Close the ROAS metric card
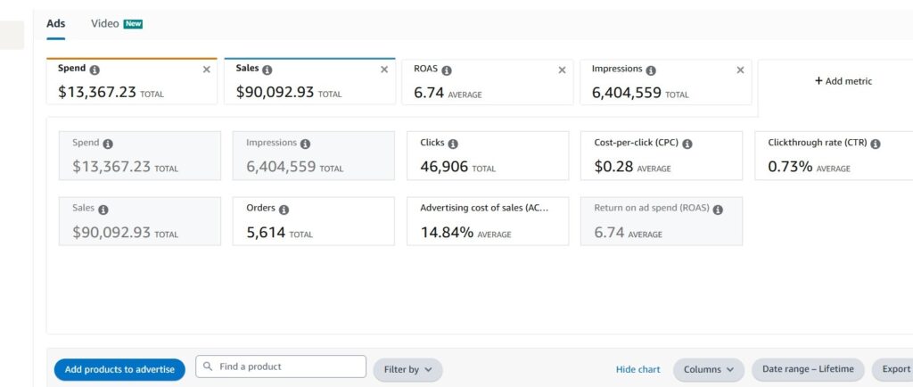Viewport: 913px width, 387px height. tap(562, 70)
